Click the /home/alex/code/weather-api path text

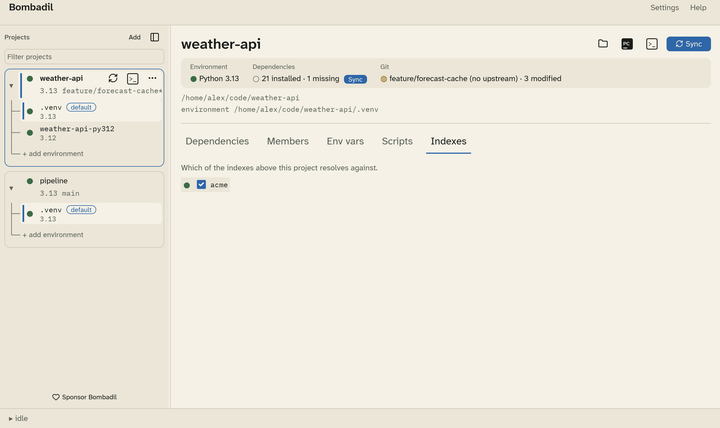(240, 98)
